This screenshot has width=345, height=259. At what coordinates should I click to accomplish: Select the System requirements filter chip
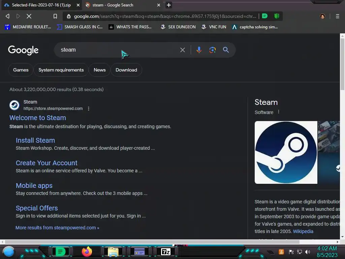pyautogui.click(x=61, y=70)
